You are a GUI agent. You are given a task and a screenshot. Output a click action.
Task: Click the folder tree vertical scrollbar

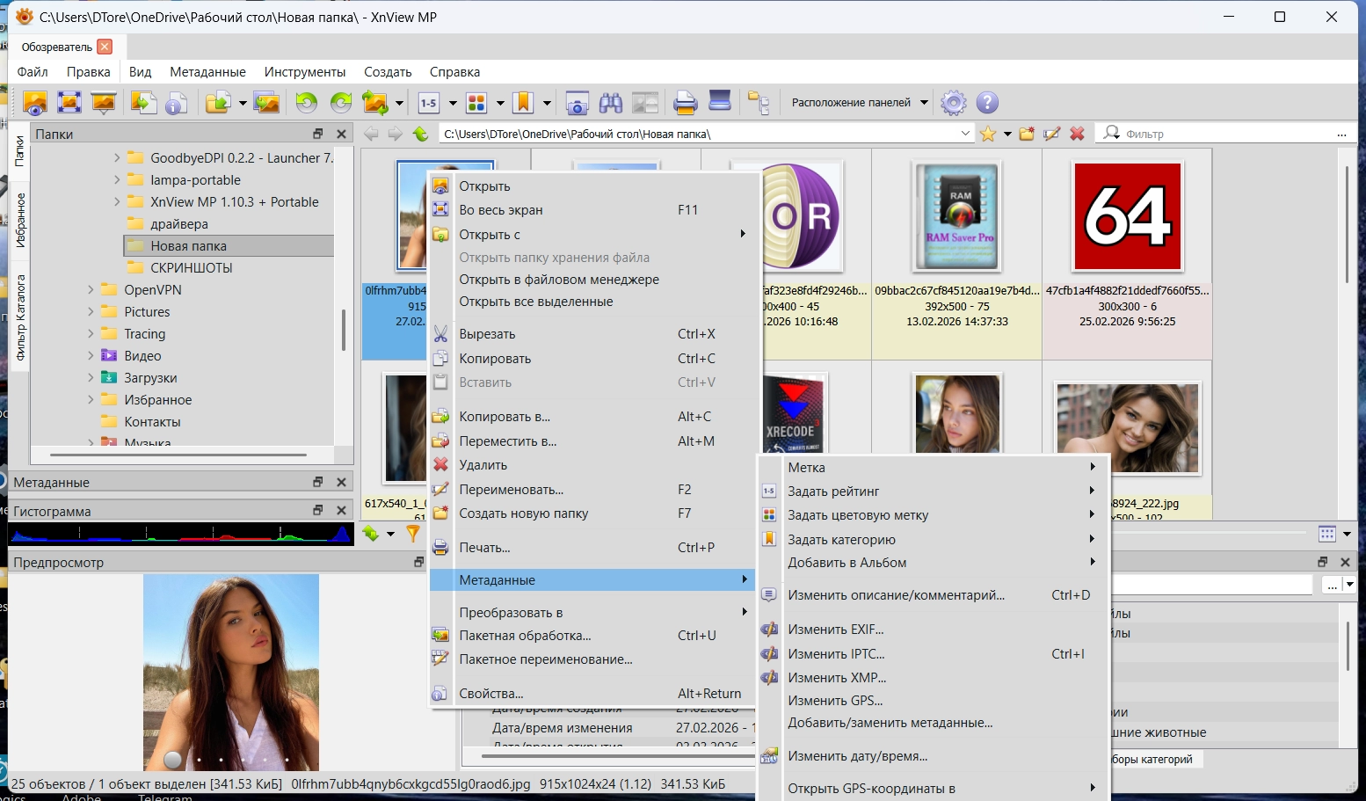pos(343,330)
